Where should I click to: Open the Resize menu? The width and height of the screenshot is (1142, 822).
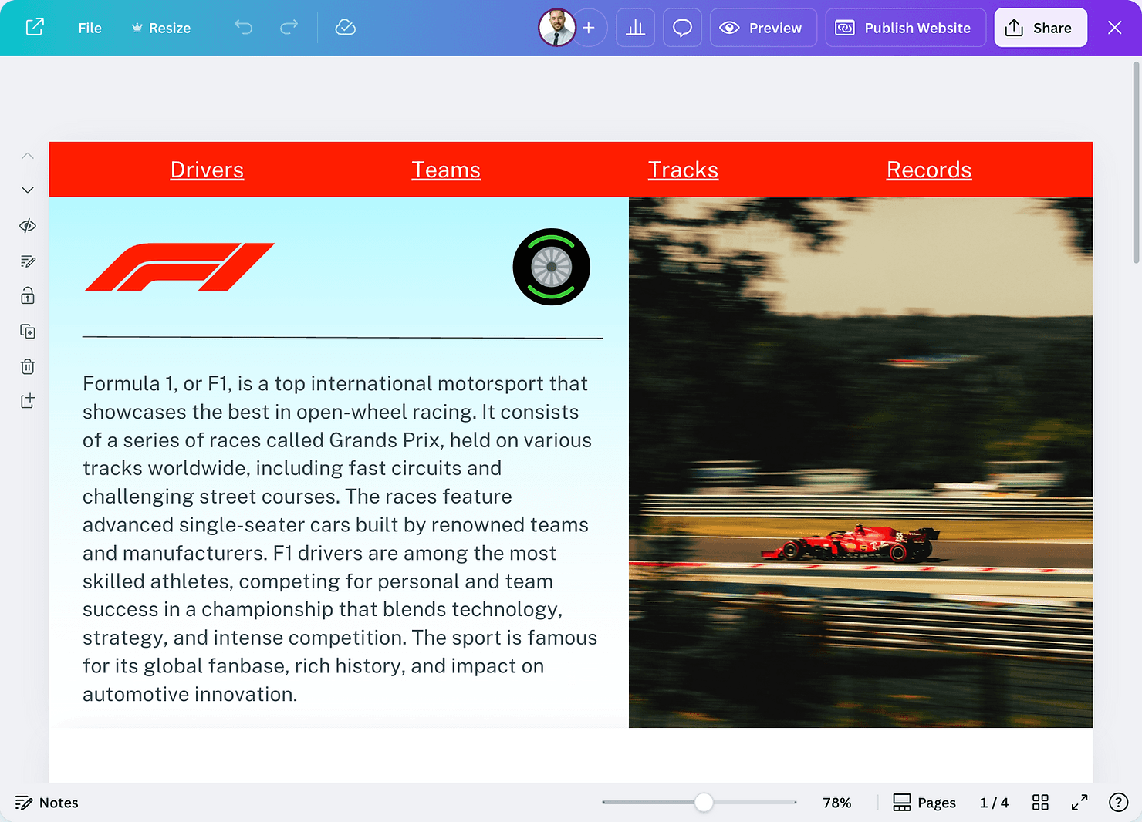coord(161,28)
